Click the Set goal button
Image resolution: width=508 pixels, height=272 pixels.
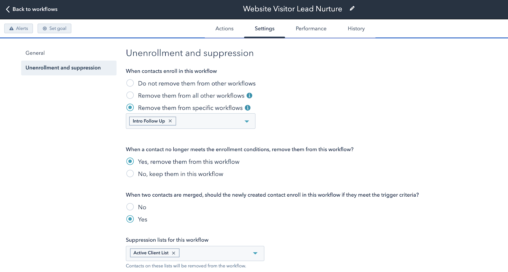54,28
